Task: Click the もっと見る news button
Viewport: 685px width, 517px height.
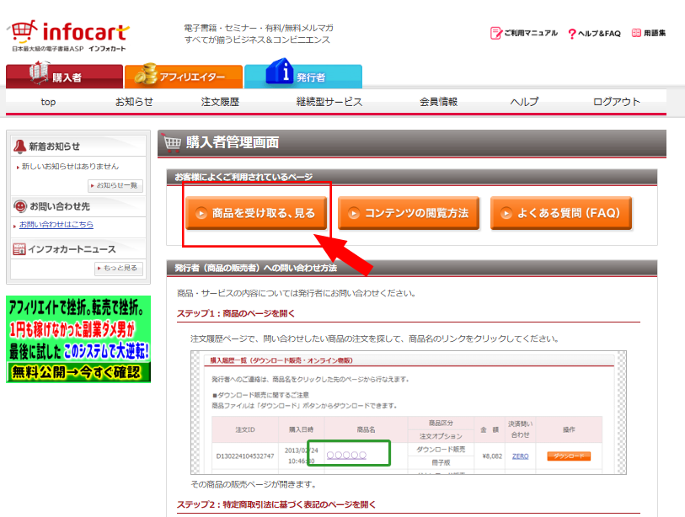Action: click(118, 268)
